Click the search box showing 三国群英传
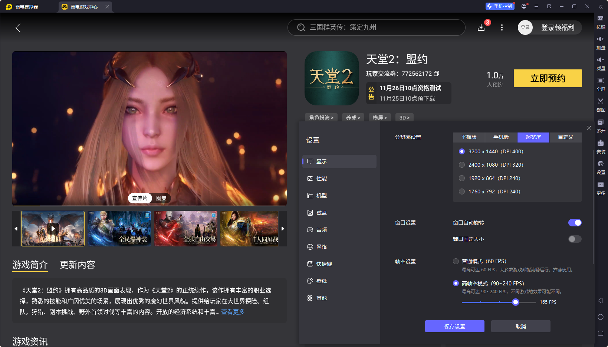Image resolution: width=608 pixels, height=347 pixels. tap(376, 27)
